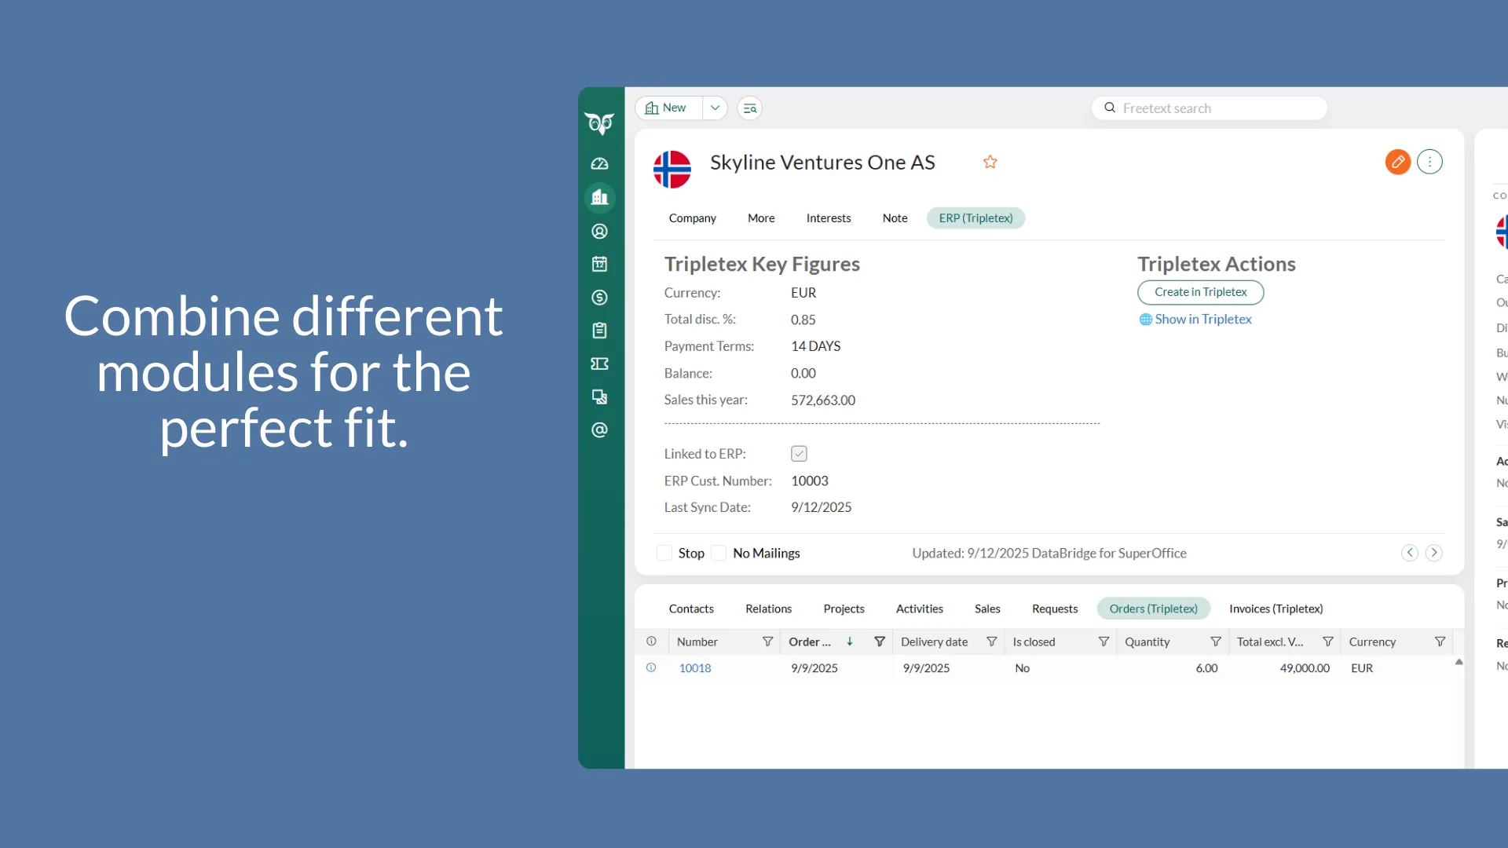Toggle the Linked to ERP checkbox
The height and width of the screenshot is (848, 1508).
pos(799,454)
